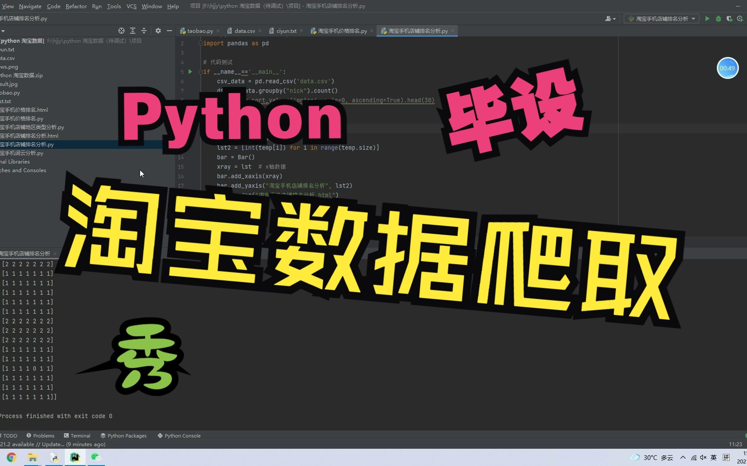Run with coverage icon
The width and height of the screenshot is (747, 466).
click(729, 19)
